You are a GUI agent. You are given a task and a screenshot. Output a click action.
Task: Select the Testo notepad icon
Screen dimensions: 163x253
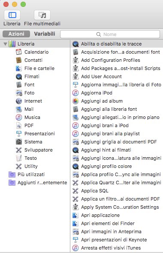[x=19, y=158]
